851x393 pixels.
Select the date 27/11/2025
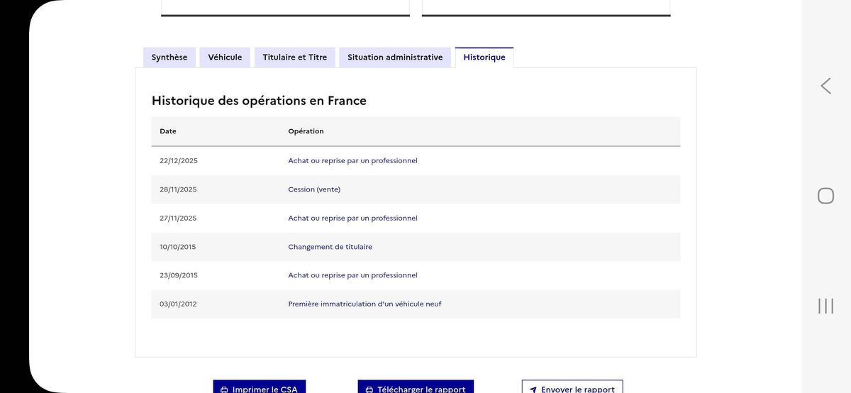tap(178, 218)
